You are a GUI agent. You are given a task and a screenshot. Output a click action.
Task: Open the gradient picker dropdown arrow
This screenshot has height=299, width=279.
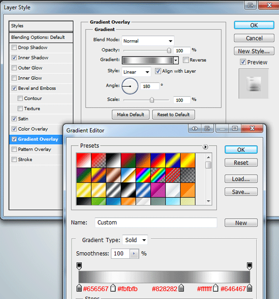click(176, 60)
